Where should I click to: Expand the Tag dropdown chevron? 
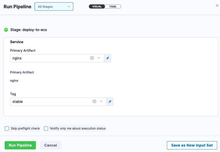pos(101,102)
